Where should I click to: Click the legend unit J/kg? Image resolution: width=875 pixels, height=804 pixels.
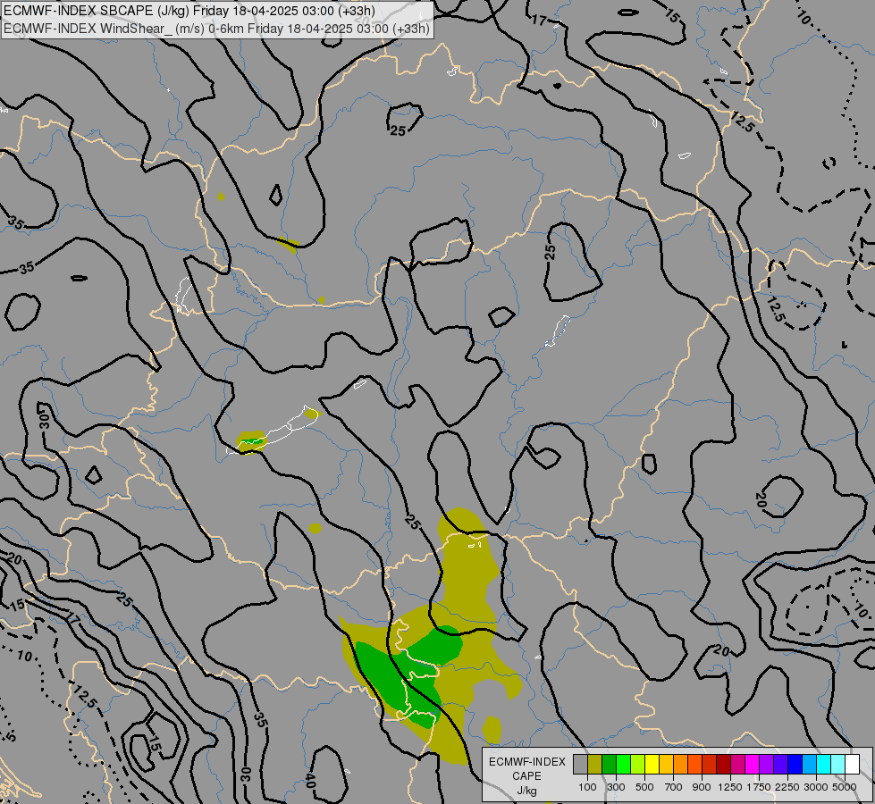point(526,791)
